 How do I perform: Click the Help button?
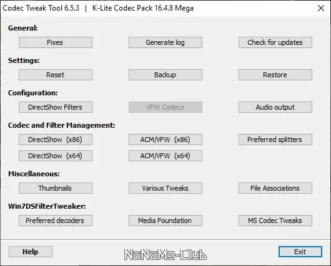(x=31, y=252)
